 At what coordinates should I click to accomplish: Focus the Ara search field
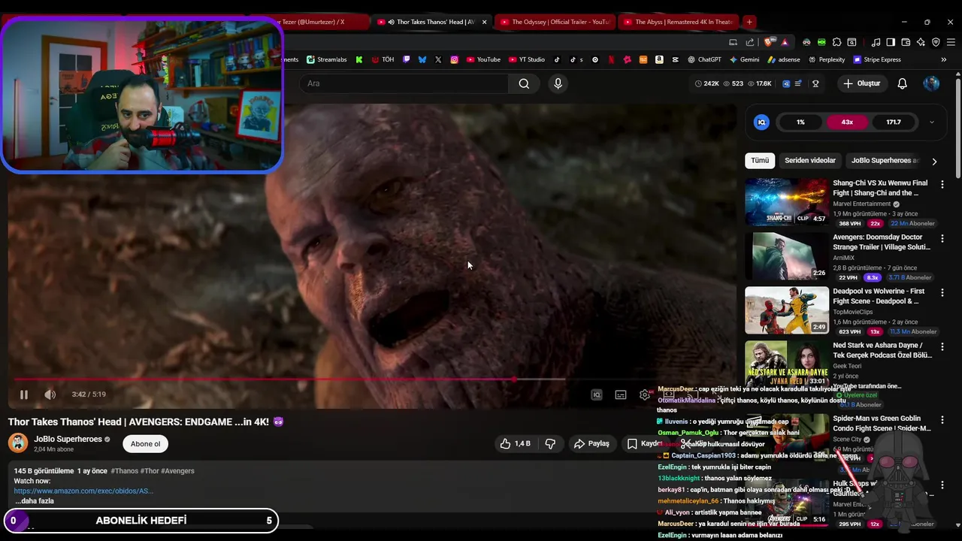(403, 83)
